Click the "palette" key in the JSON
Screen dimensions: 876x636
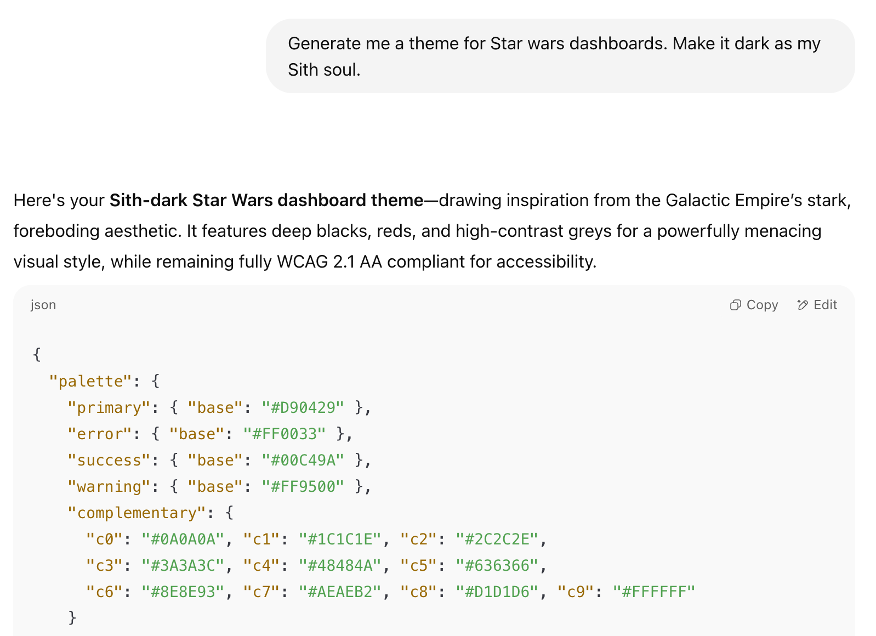(x=89, y=381)
